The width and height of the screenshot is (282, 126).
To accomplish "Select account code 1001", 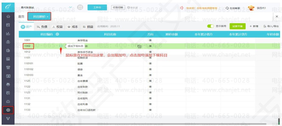I will (x=27, y=40).
